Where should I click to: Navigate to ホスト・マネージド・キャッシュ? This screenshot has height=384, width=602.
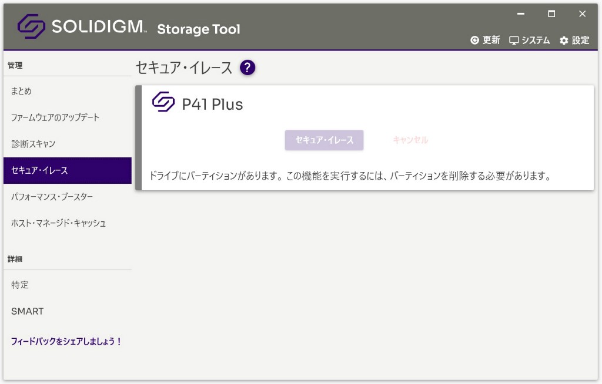59,223
